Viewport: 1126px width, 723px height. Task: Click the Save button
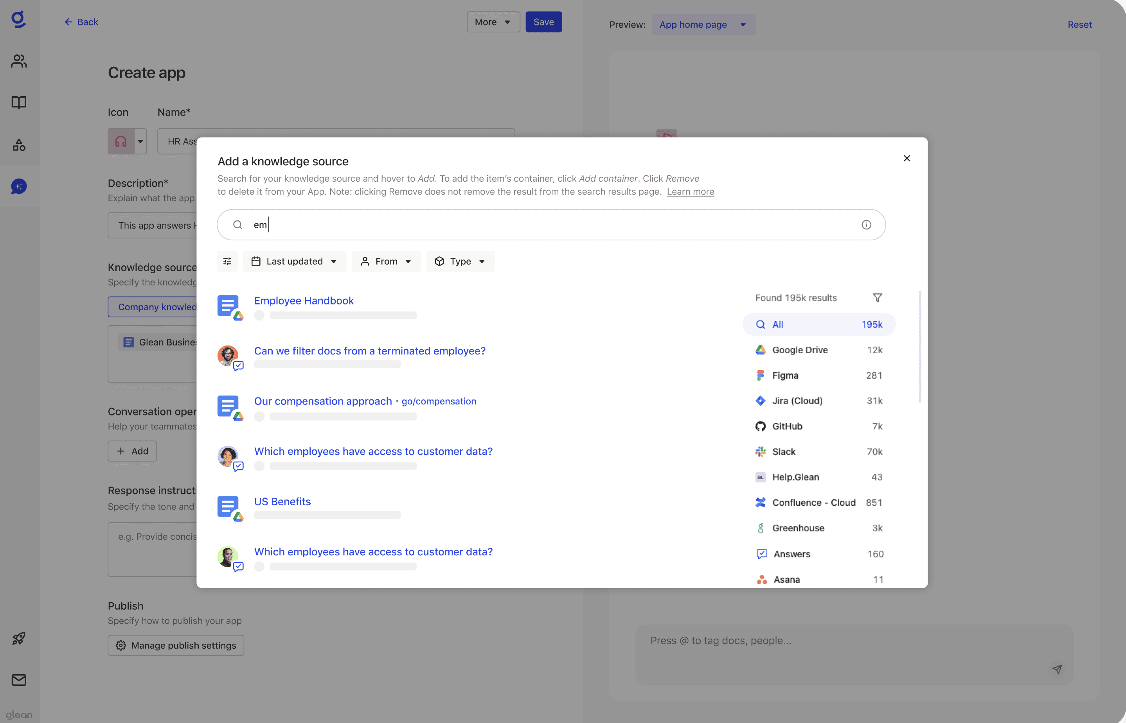[x=544, y=22]
